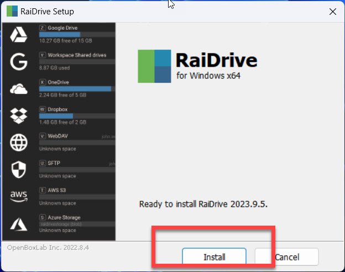Click '2.24 GB free of 5 GB' text
Screen dimensions: 345x272
tap(62, 95)
